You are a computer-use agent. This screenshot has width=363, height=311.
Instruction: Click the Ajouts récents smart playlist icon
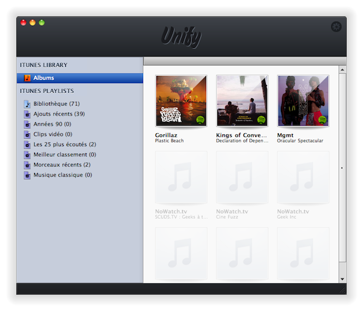click(27, 114)
